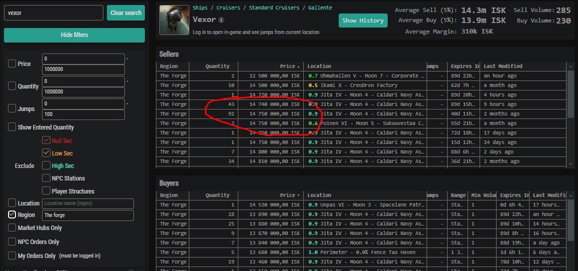This screenshot has width=578, height=271.
Task: Open Vexor info icon next to name
Action: [x=221, y=20]
